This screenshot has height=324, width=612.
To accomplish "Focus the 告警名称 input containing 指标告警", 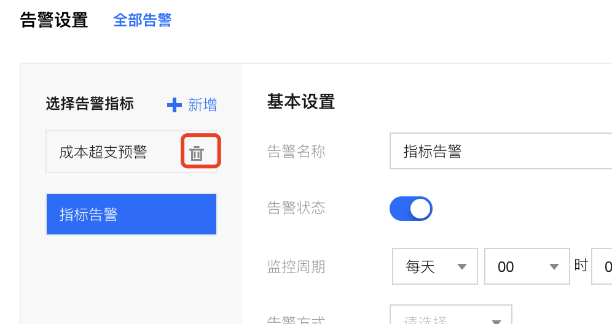I will click(500, 151).
